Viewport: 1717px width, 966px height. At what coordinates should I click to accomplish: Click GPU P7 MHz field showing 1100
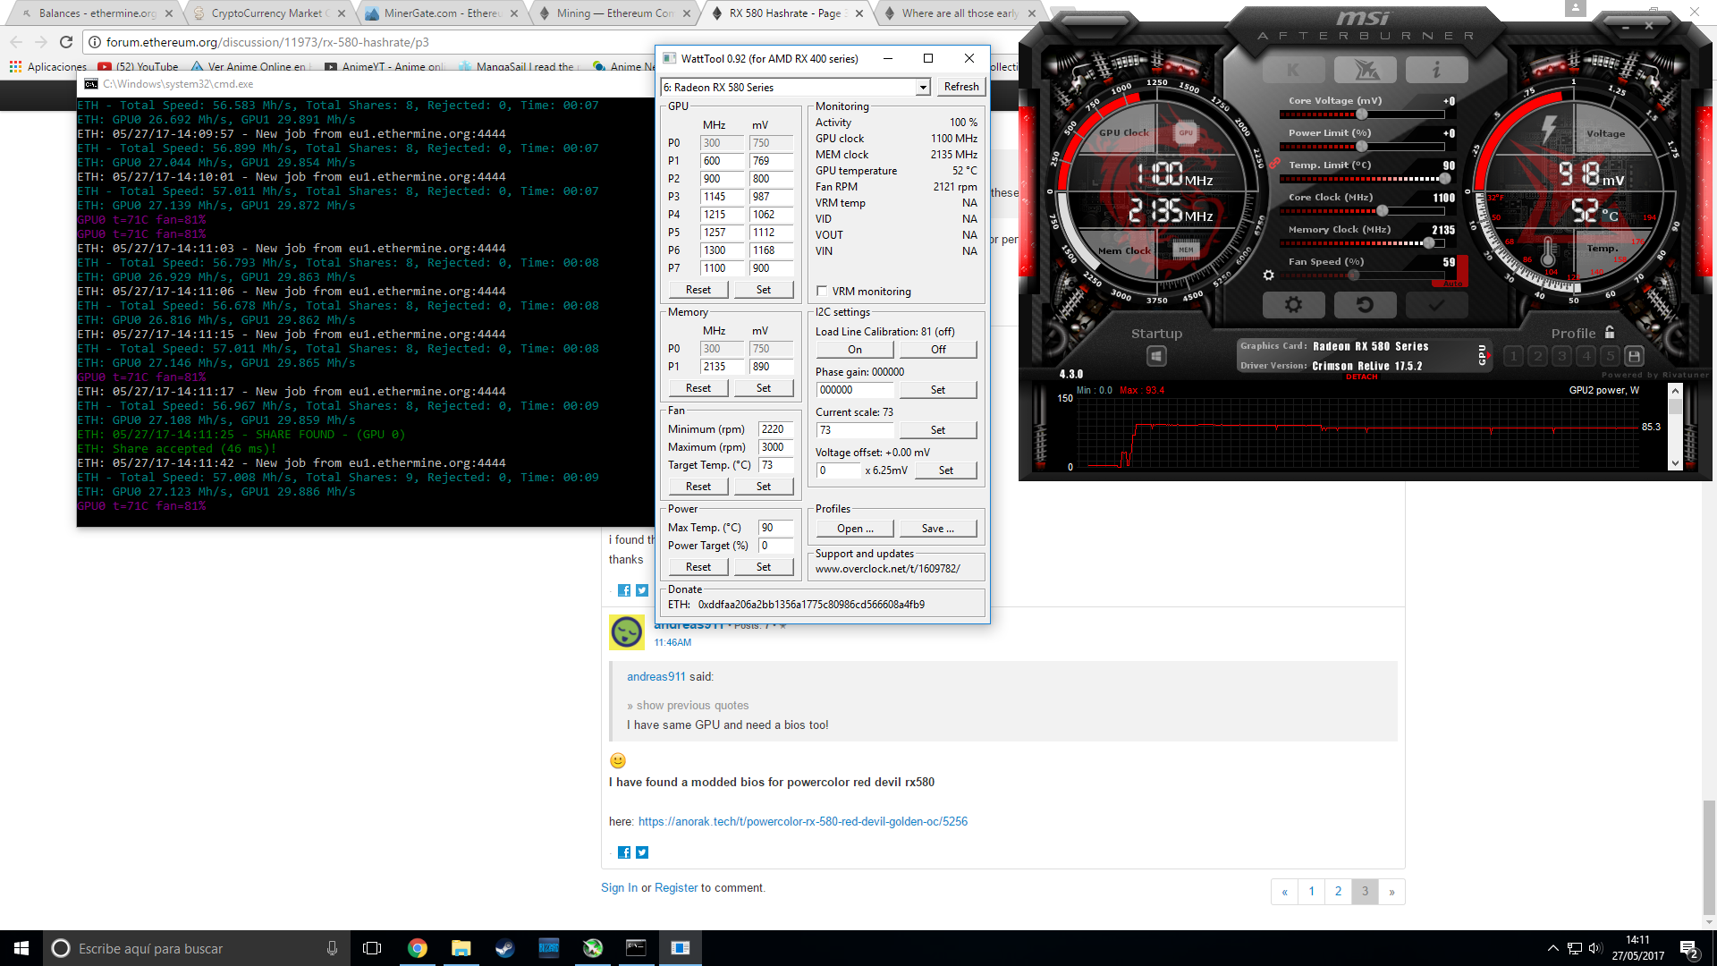[723, 268]
